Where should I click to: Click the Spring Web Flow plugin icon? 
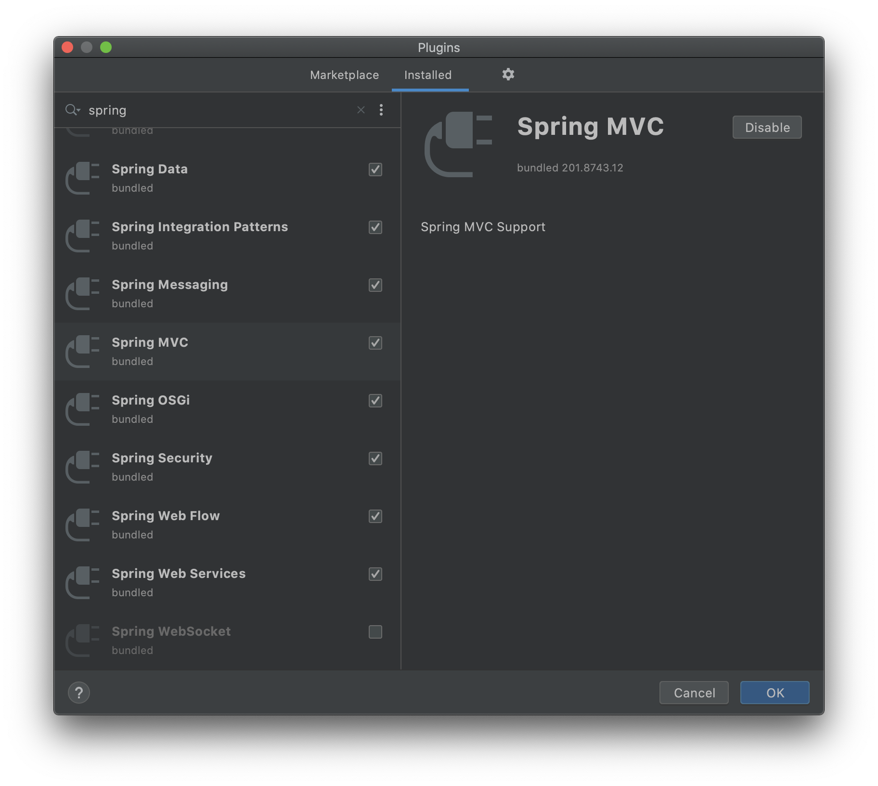tap(82, 525)
